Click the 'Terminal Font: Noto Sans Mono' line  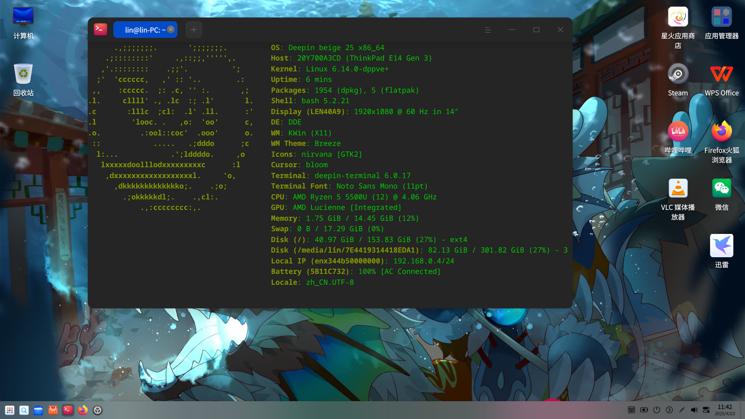tap(349, 186)
